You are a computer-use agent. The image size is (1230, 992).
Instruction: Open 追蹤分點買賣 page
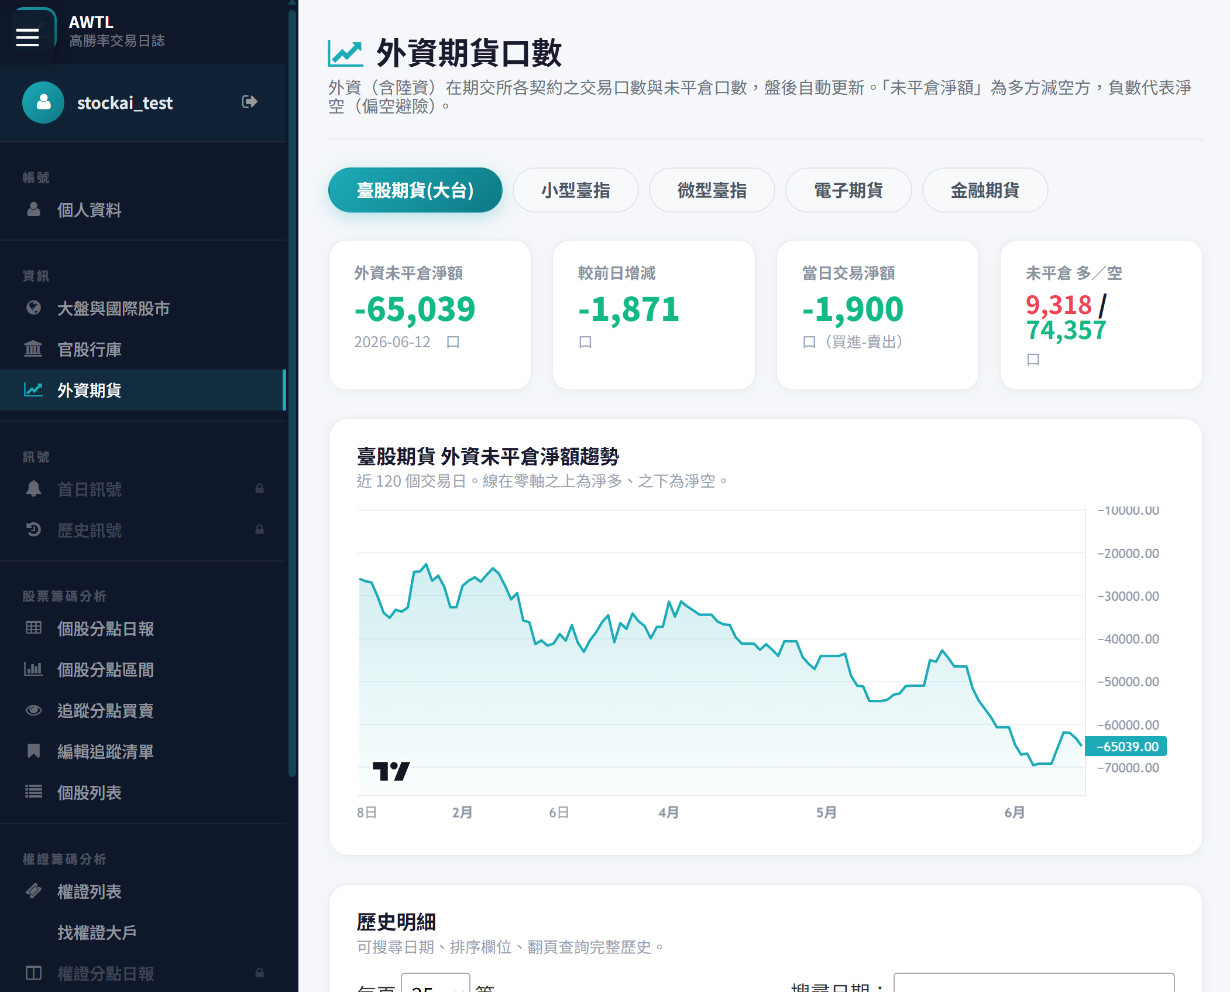pos(143,710)
